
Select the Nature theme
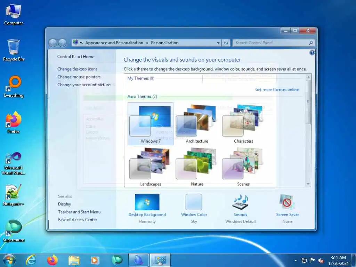coord(197,167)
